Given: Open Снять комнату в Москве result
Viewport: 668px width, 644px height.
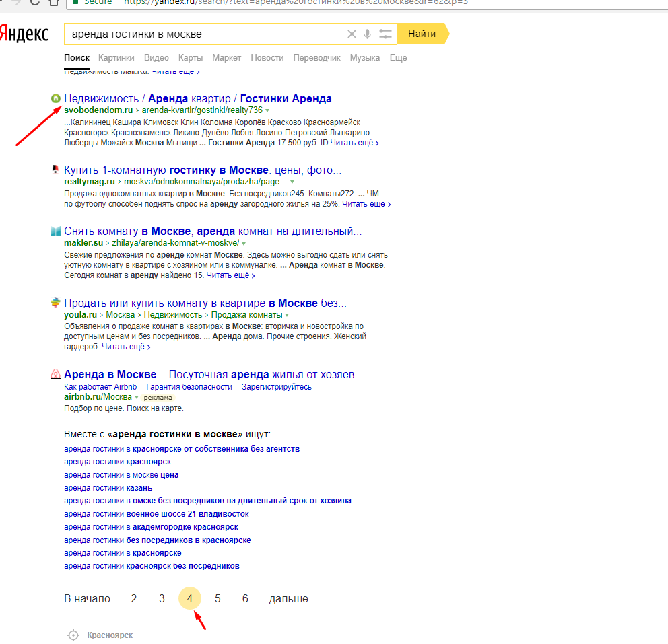Looking at the screenshot, I should [x=213, y=231].
